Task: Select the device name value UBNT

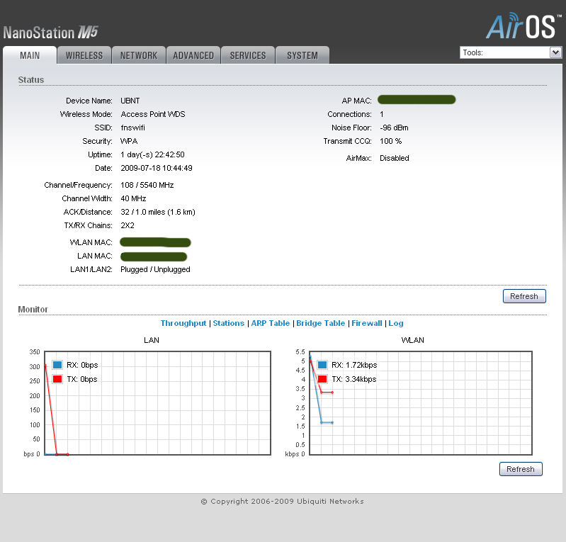Action: (130, 101)
